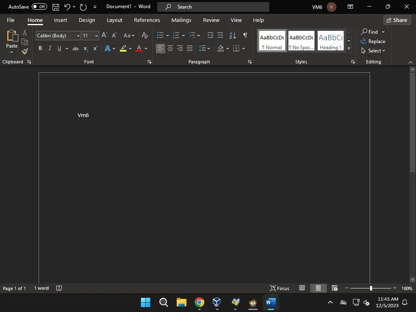The height and width of the screenshot is (312, 416).
Task: Click the zoom slider handle
Action: coord(371,288)
